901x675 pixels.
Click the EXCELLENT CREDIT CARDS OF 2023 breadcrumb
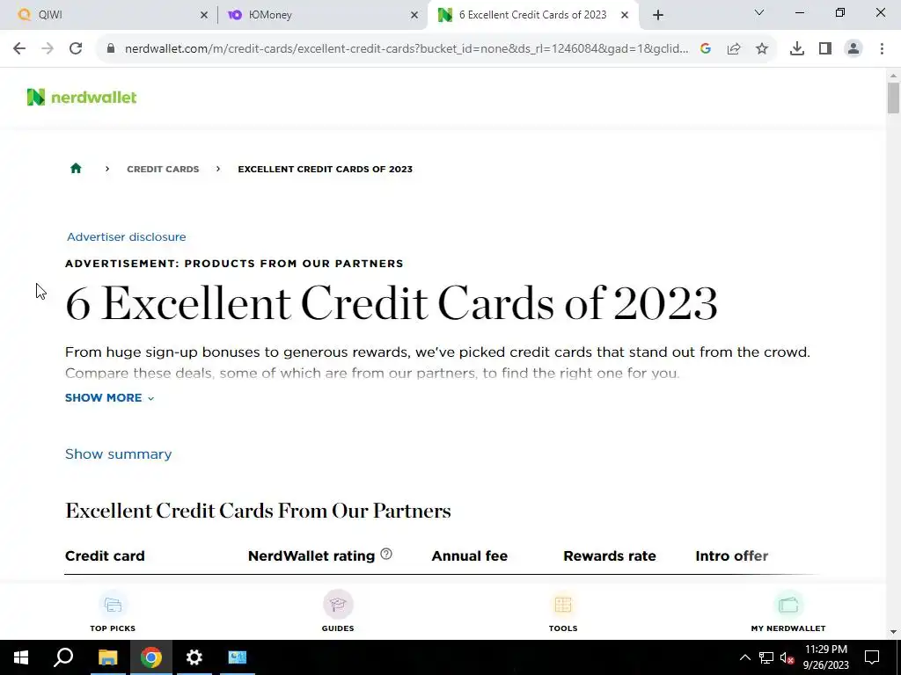point(326,169)
